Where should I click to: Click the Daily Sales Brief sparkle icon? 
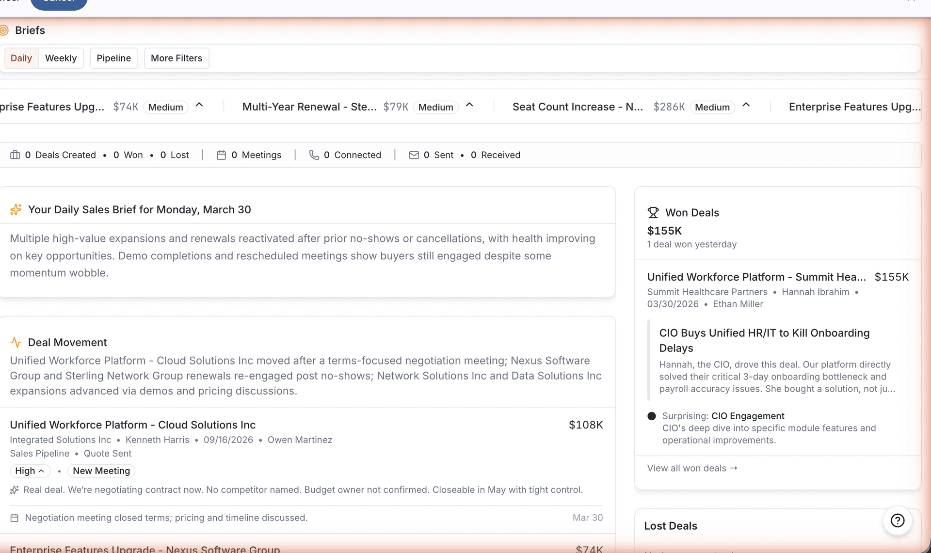16,209
